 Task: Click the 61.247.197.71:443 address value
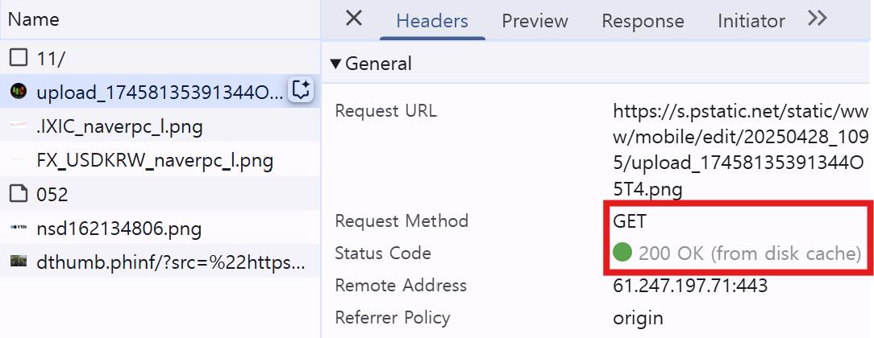[x=690, y=286]
